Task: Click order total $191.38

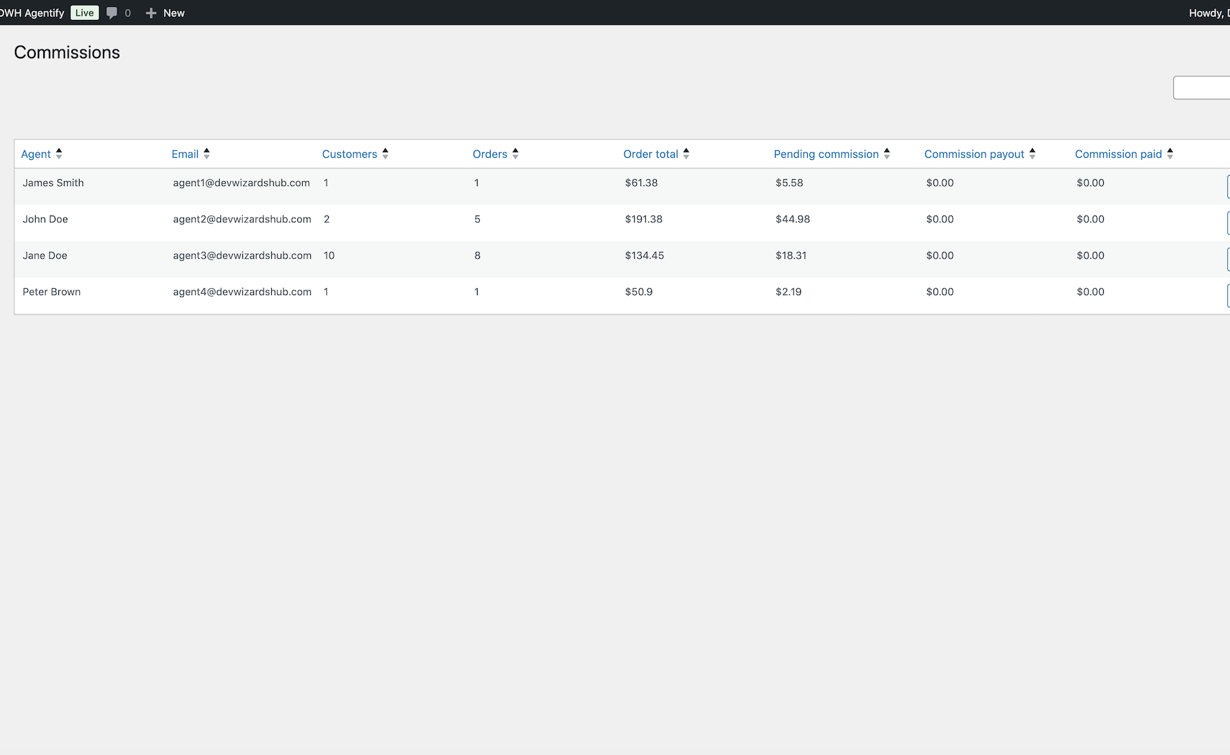Action: 644,220
